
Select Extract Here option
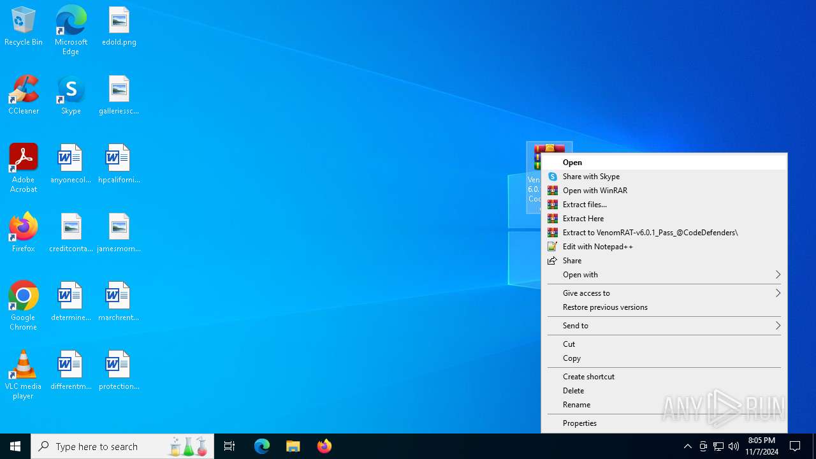664,219
